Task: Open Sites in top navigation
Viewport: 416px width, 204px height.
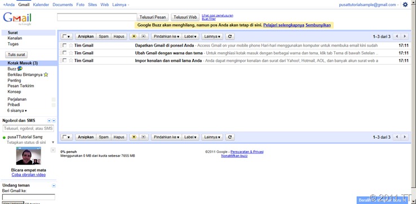Action: pyautogui.click(x=92, y=4)
